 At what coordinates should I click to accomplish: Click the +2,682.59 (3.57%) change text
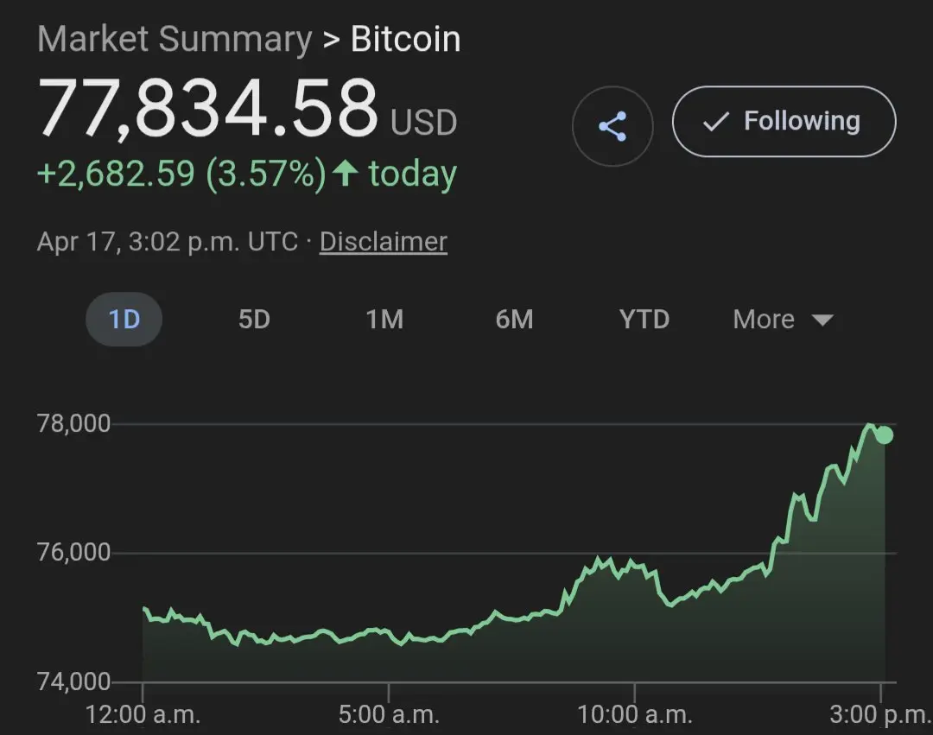pos(181,174)
